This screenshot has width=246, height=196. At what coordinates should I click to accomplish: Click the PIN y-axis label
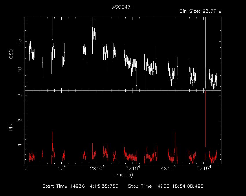point(11,127)
